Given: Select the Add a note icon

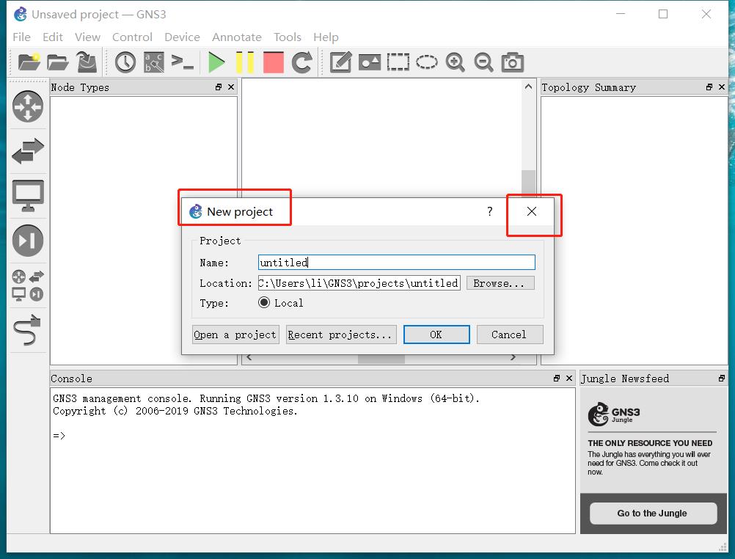Looking at the screenshot, I should pyautogui.click(x=341, y=62).
